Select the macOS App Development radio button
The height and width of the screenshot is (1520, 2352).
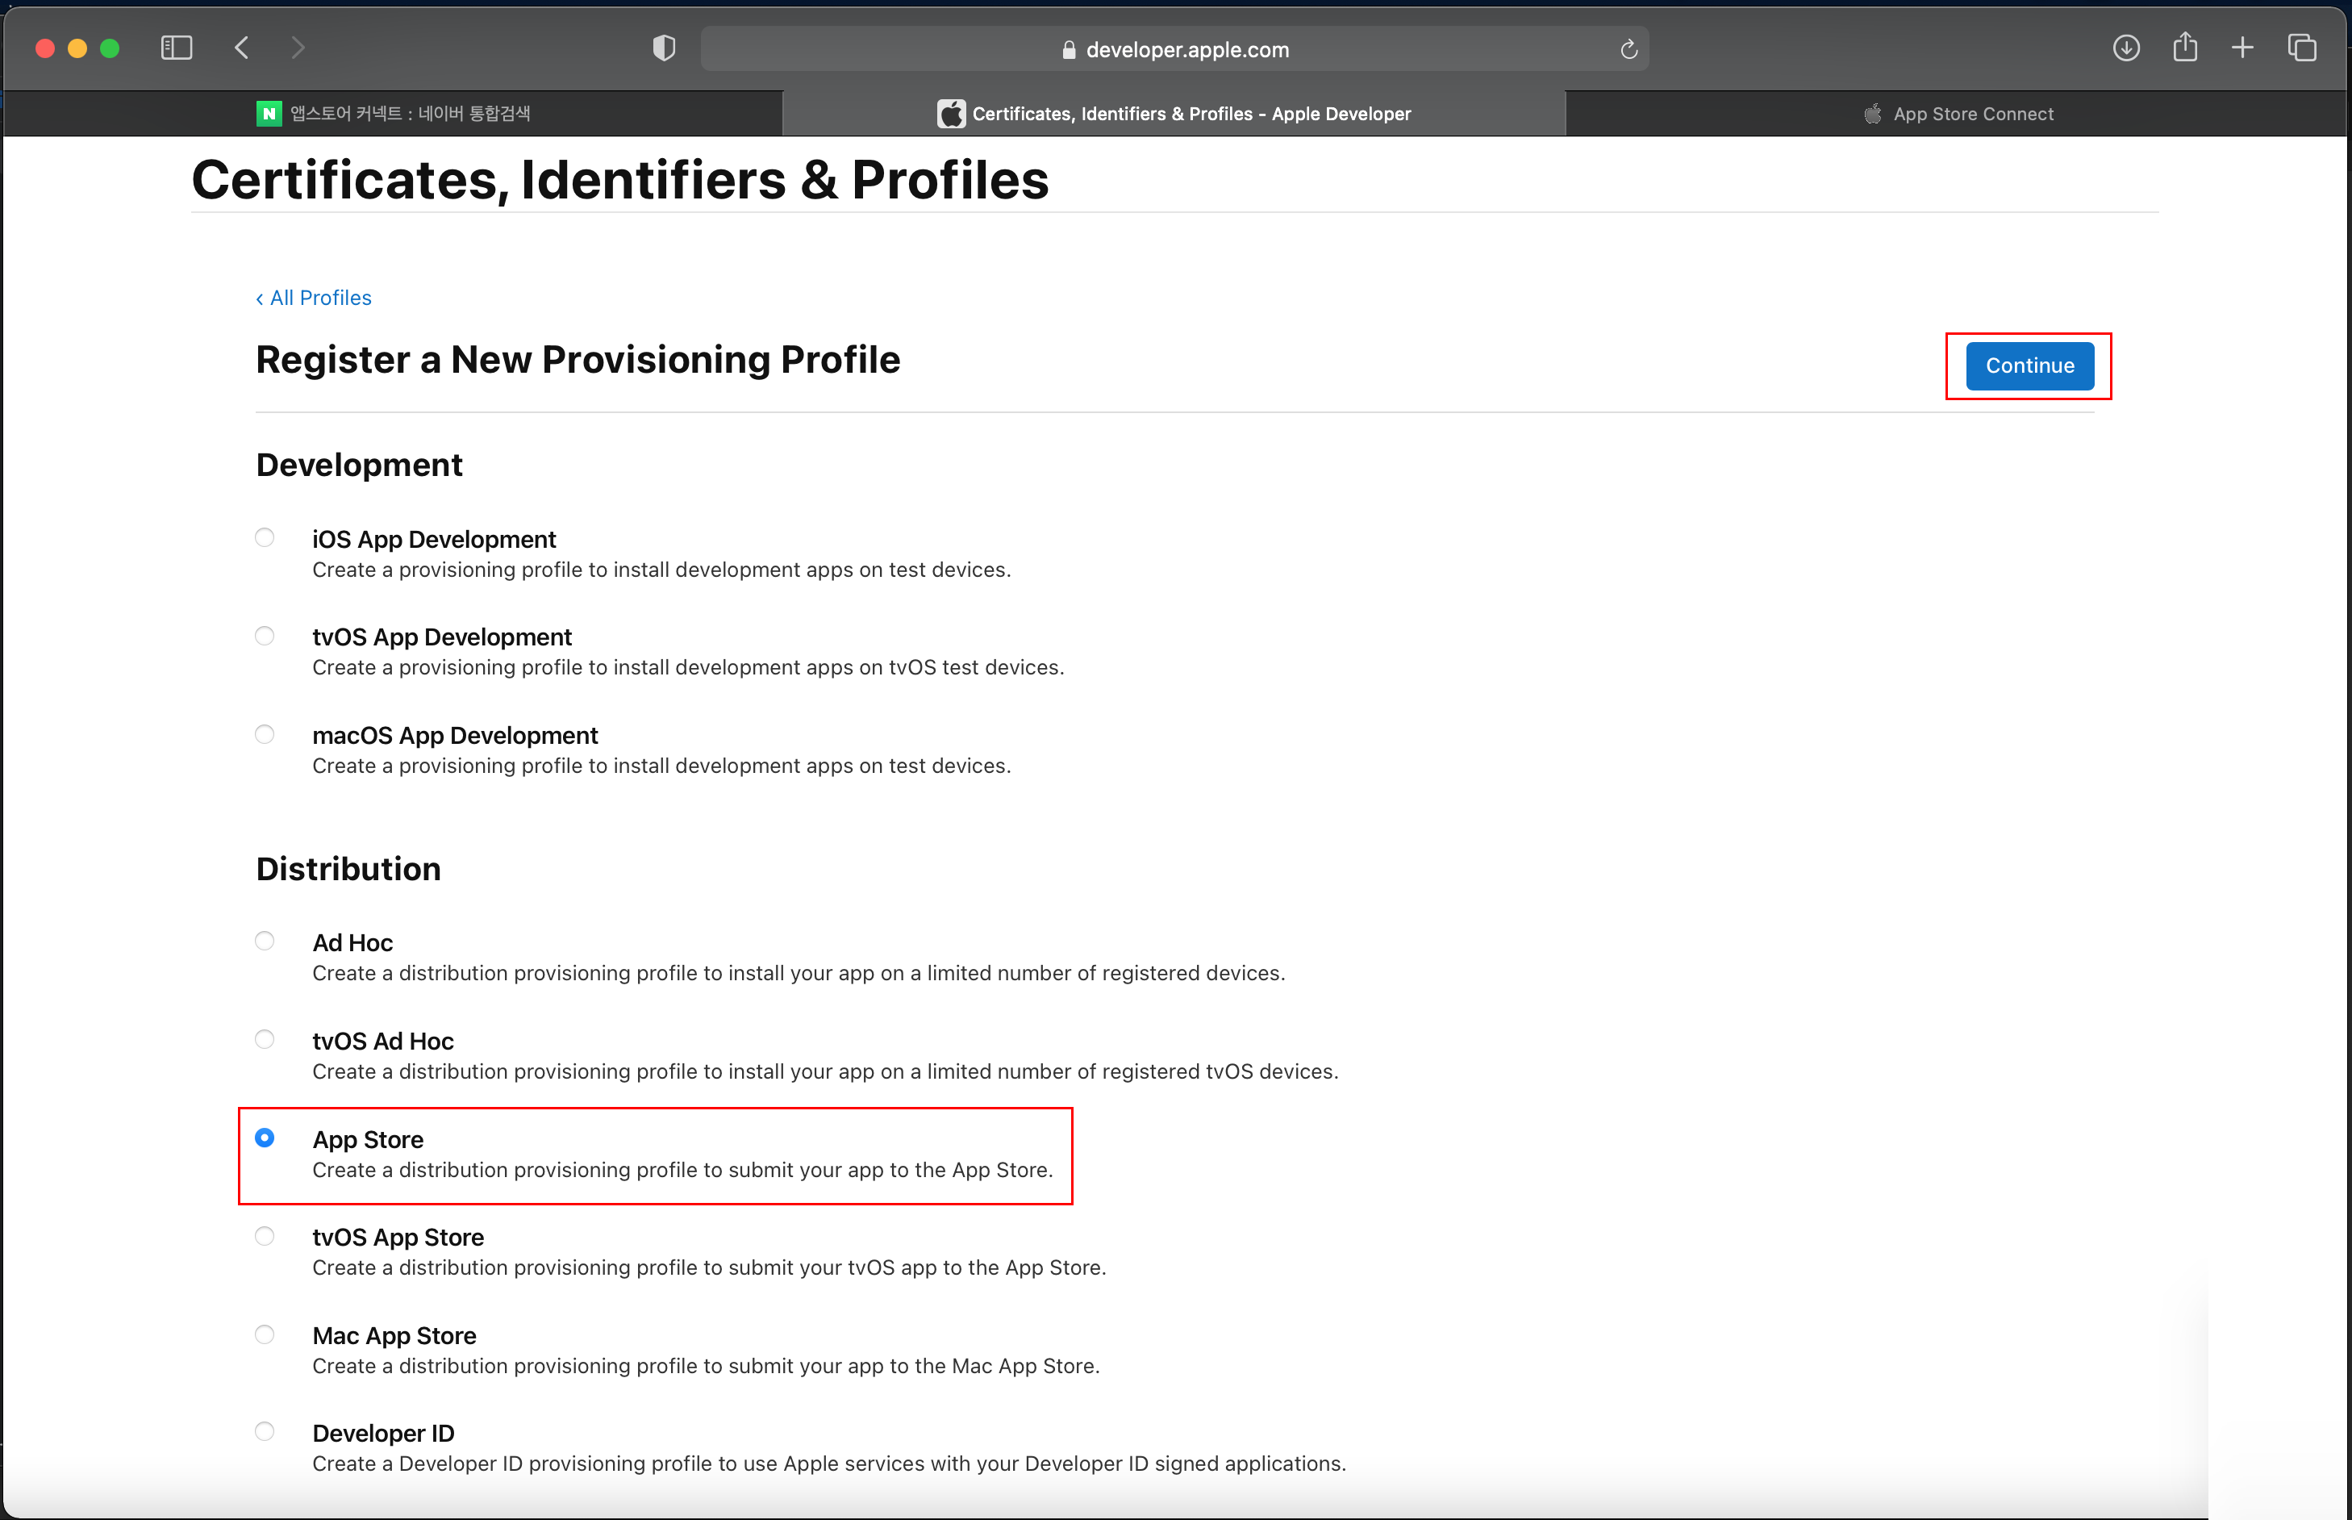point(265,734)
